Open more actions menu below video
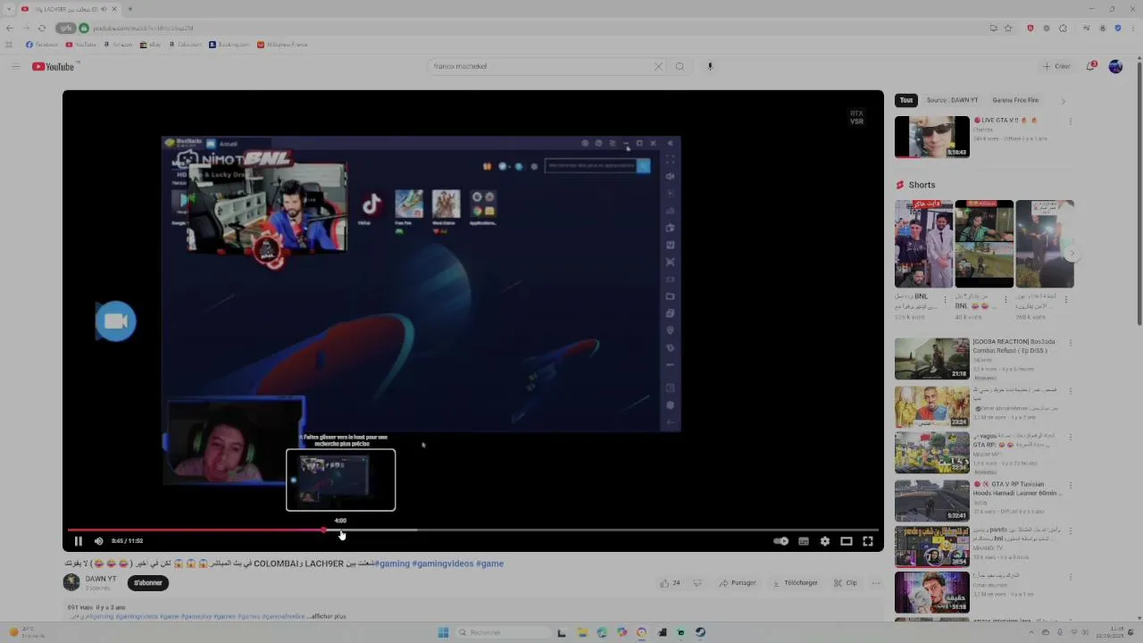 point(876,583)
